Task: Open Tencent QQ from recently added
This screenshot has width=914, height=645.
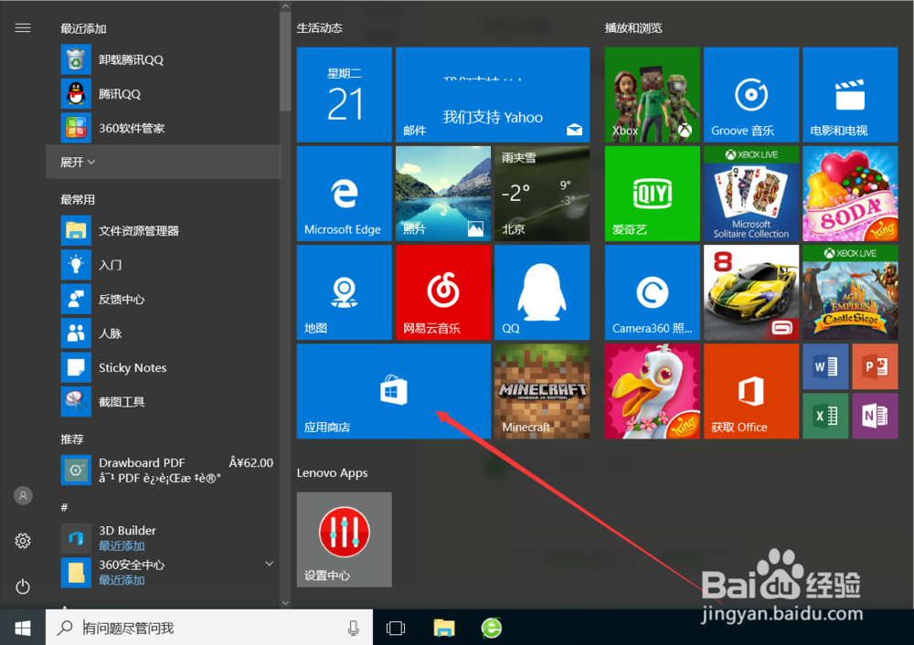Action: pos(164,94)
